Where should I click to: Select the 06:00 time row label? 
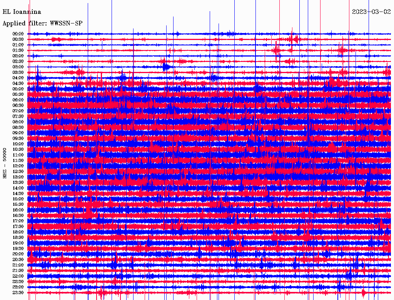pyautogui.click(x=18, y=100)
